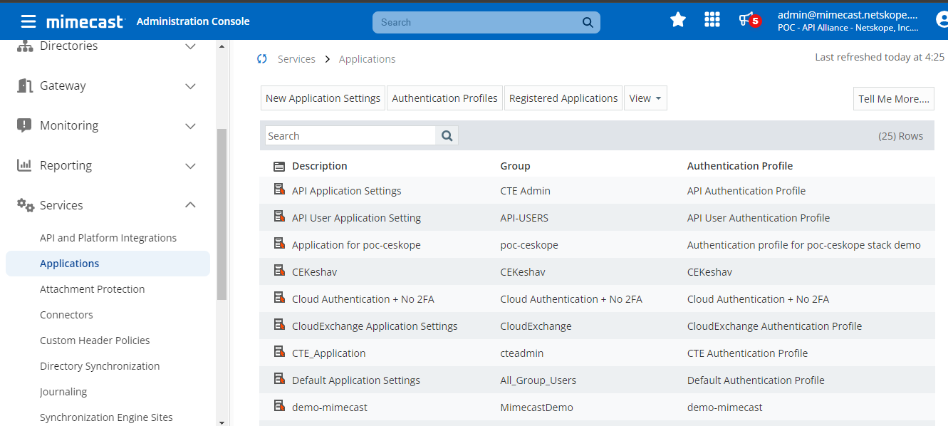
Task: Focus the applications table Search field
Action: pyautogui.click(x=350, y=136)
